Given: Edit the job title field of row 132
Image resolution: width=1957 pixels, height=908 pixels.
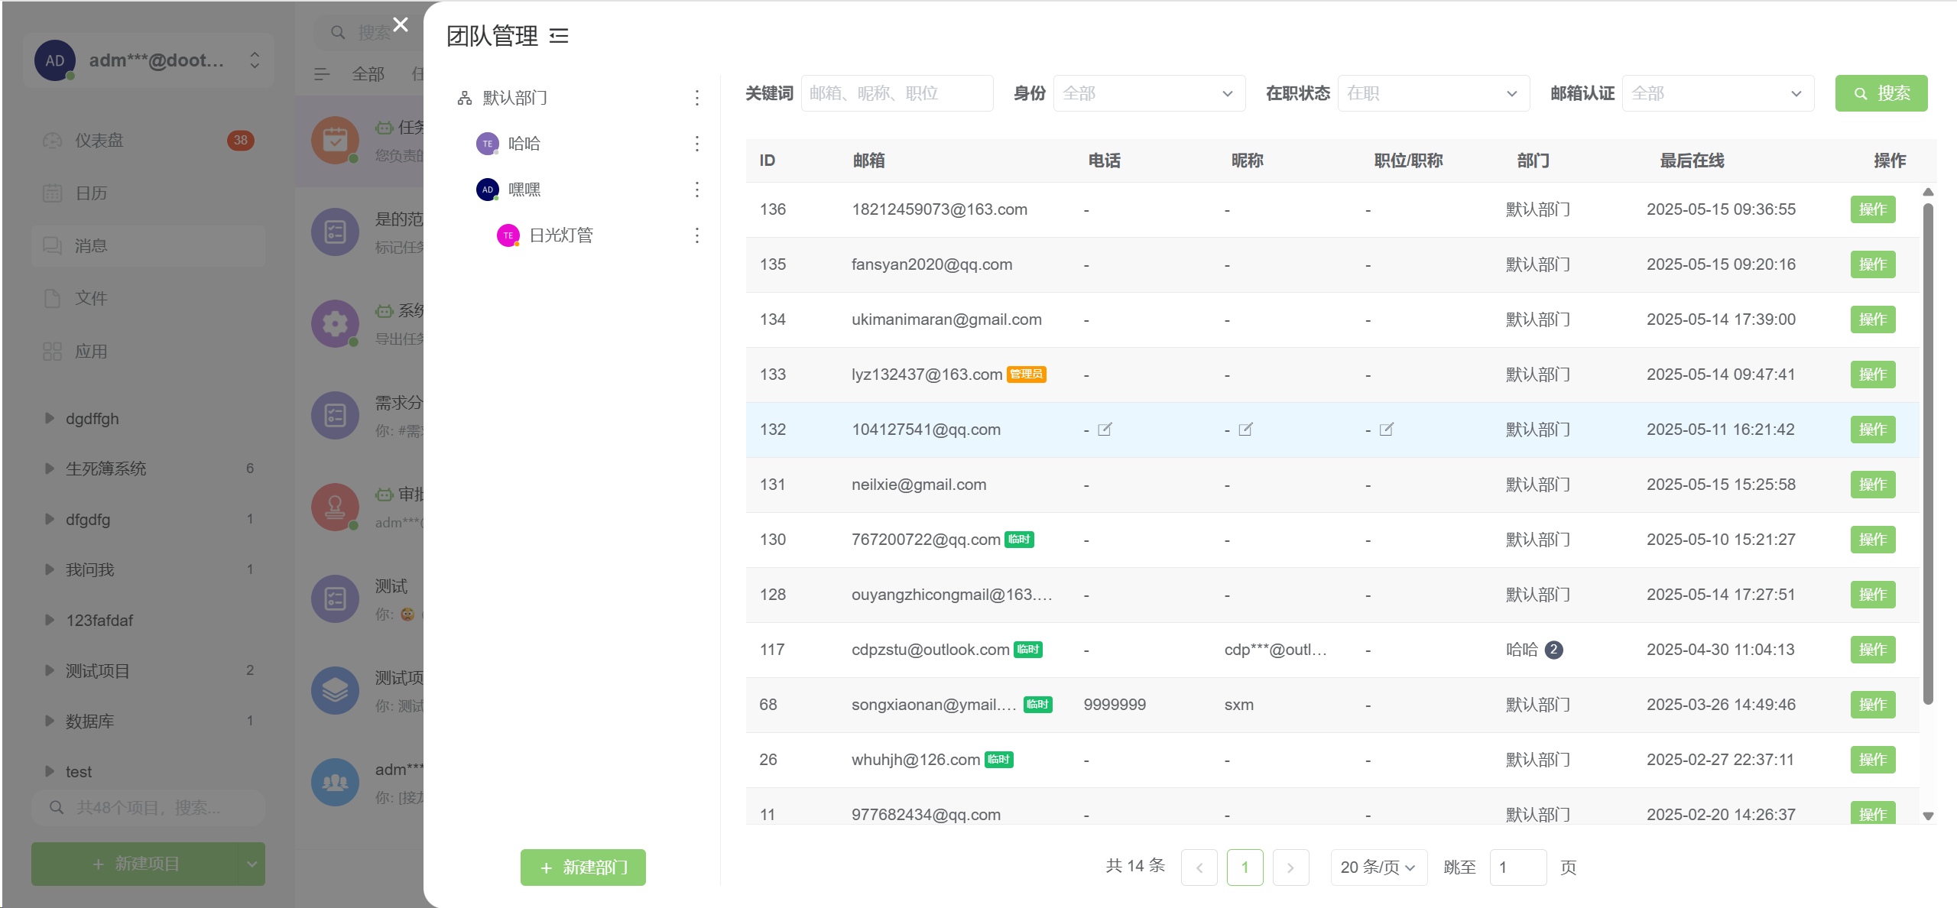Looking at the screenshot, I should (1386, 430).
